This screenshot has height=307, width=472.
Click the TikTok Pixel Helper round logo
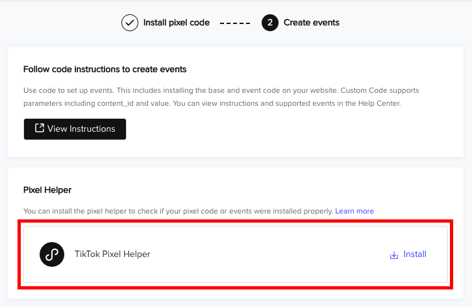point(52,254)
